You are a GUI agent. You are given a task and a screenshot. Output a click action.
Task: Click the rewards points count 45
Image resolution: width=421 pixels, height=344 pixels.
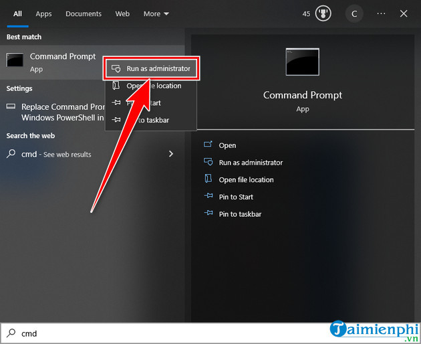click(x=306, y=13)
